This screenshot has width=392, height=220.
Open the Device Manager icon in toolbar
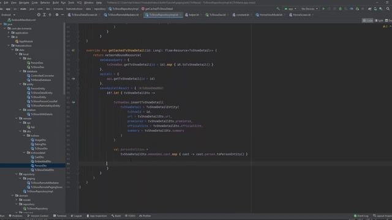click(375, 9)
